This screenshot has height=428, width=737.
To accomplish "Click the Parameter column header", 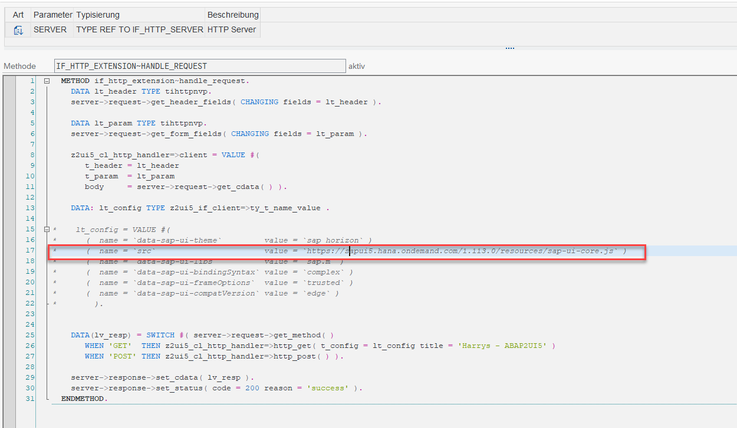I will (53, 15).
